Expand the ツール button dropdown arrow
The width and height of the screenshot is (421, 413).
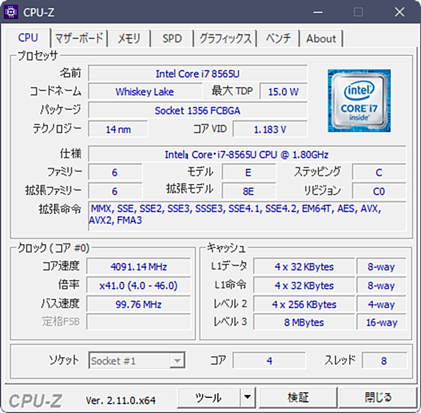pos(247,397)
